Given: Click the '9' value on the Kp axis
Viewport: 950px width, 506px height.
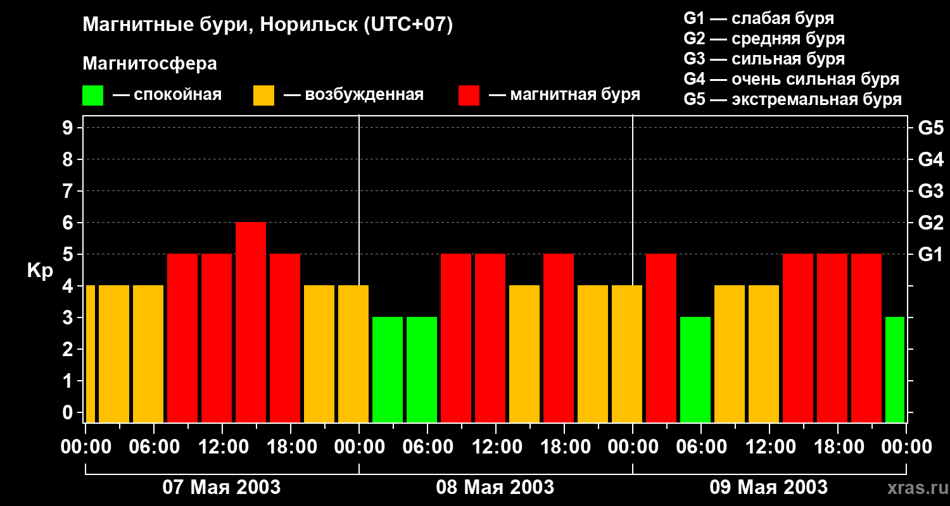Looking at the screenshot, I should pyautogui.click(x=69, y=128).
